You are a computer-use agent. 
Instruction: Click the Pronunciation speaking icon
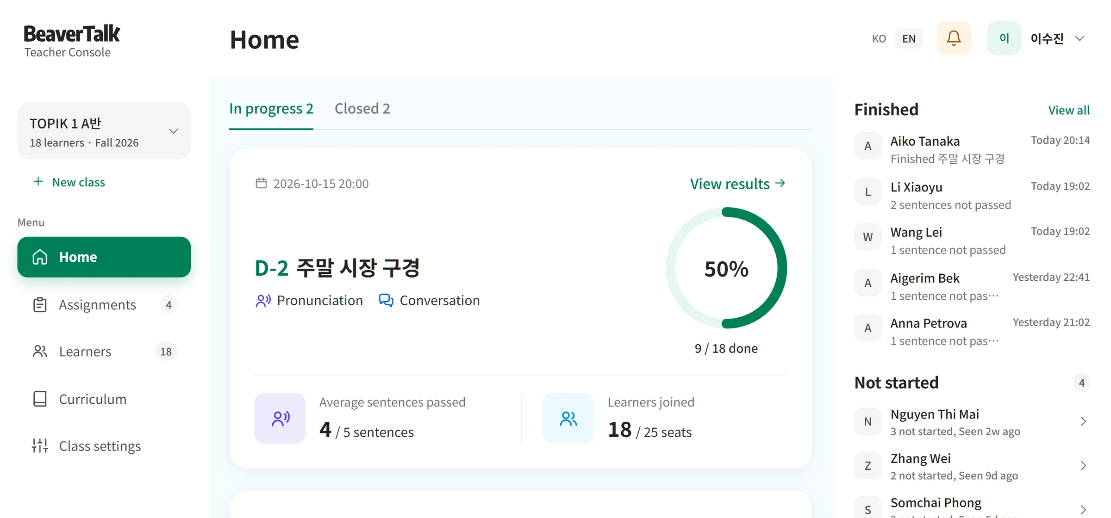[x=263, y=301]
